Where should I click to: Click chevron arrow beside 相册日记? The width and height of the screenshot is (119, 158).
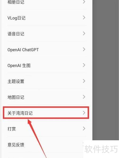(84, 2)
